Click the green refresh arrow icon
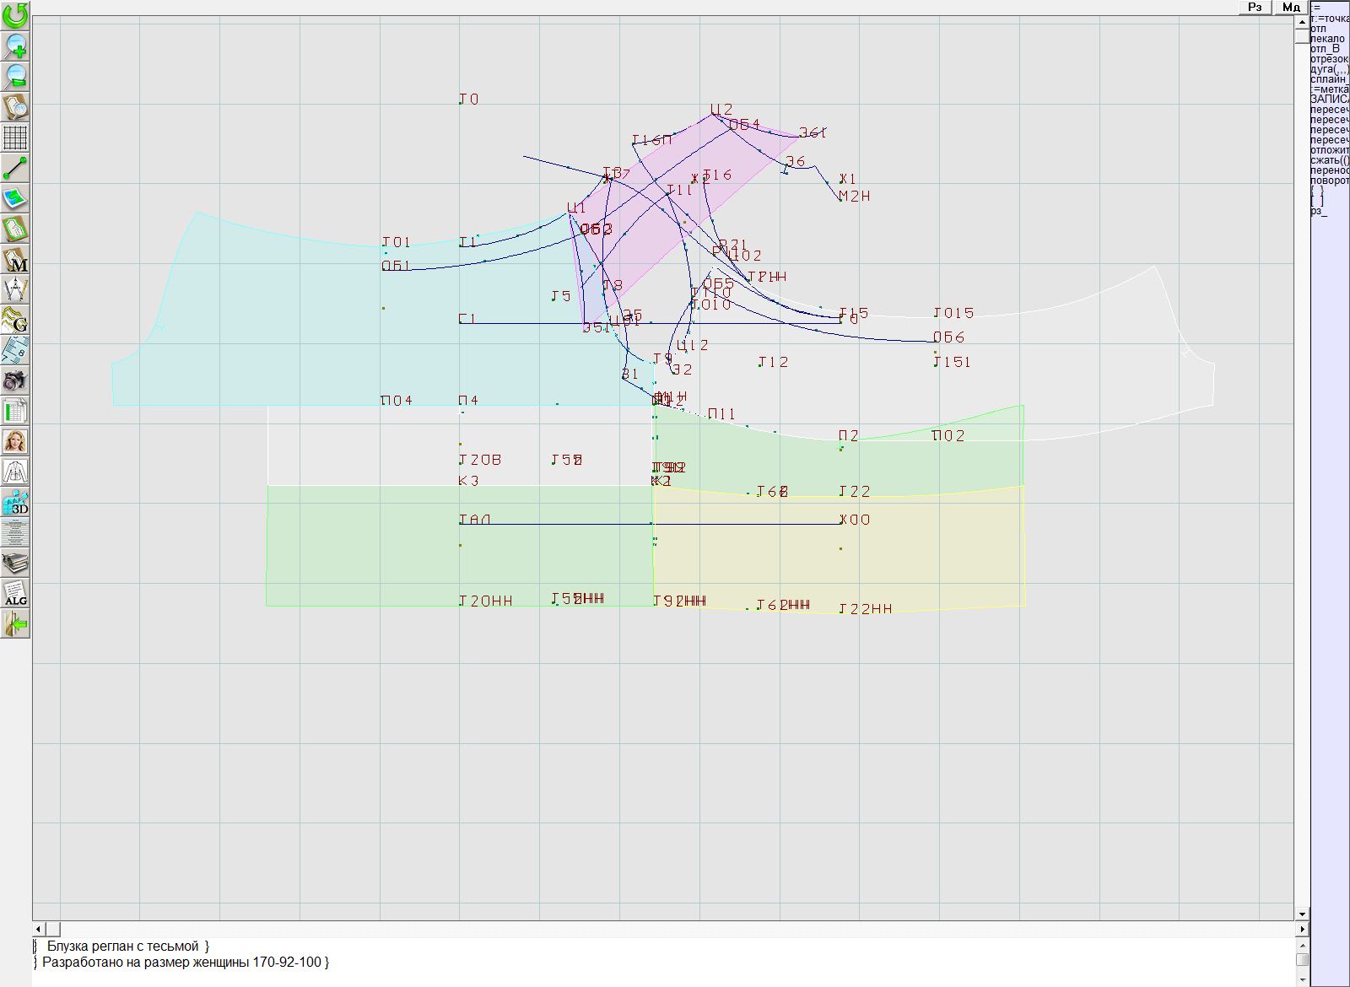The width and height of the screenshot is (1350, 987). pos(15,15)
